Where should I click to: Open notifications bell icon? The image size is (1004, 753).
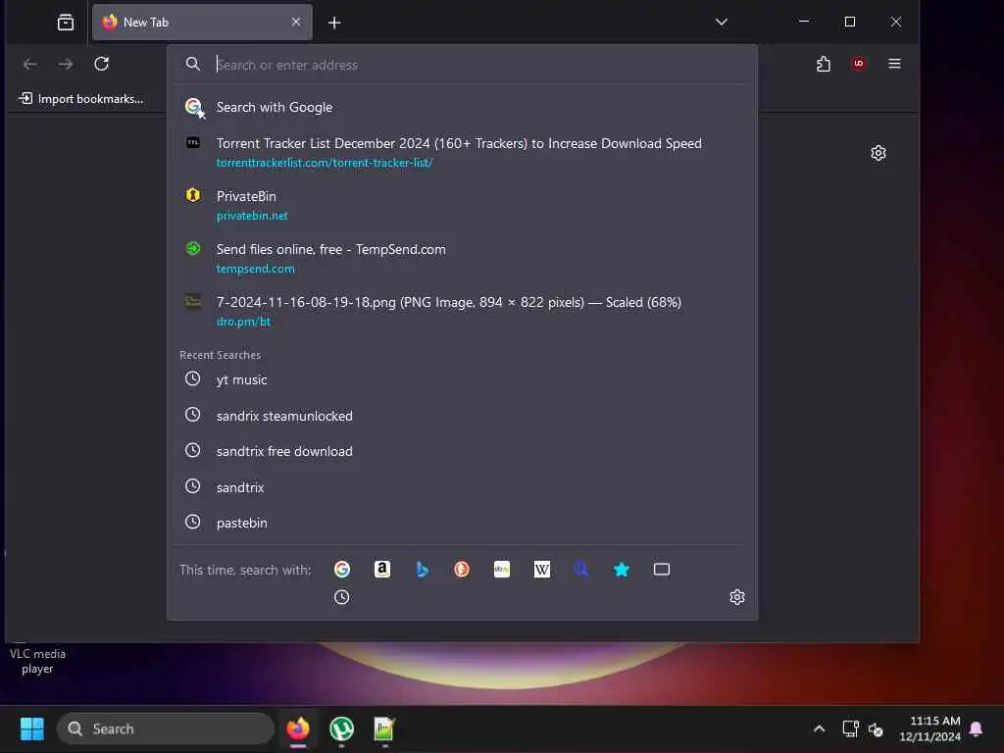point(977,728)
